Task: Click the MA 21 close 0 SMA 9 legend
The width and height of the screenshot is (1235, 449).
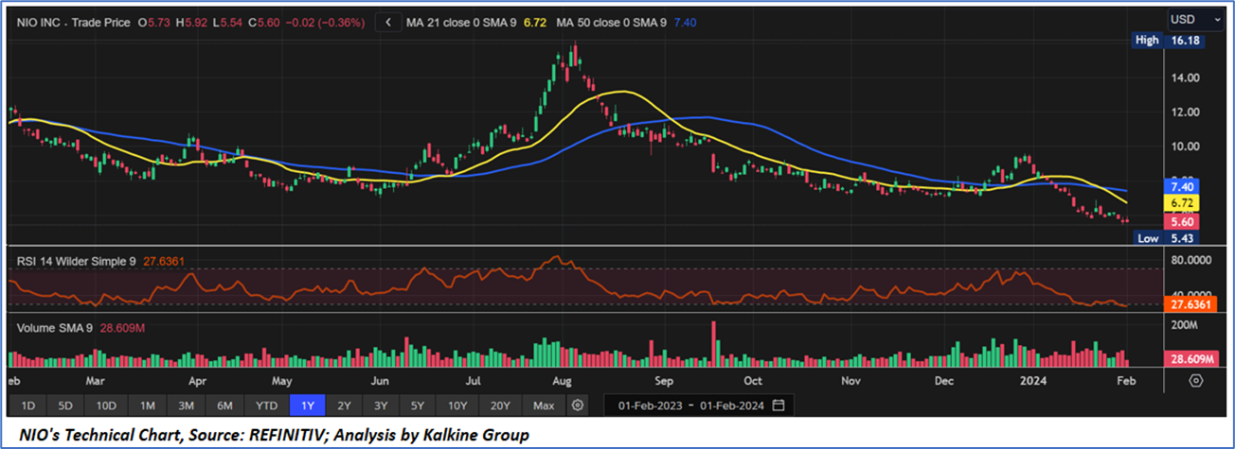Action: click(461, 22)
